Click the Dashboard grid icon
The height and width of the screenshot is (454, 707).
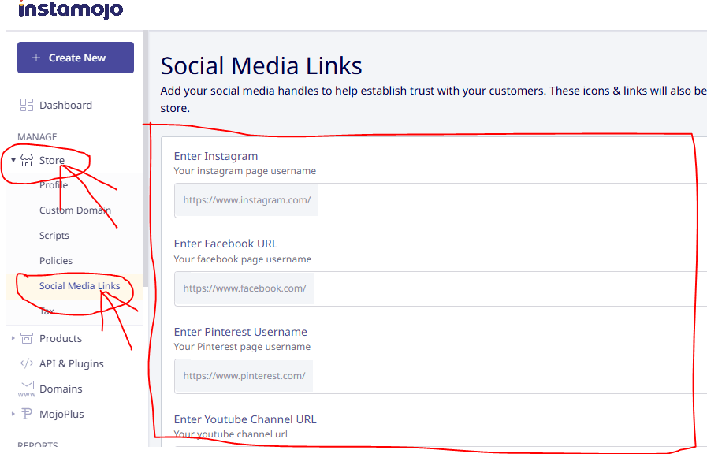(x=27, y=105)
